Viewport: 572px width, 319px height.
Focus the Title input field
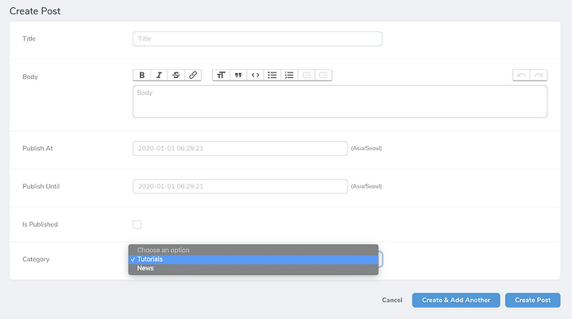(257, 39)
